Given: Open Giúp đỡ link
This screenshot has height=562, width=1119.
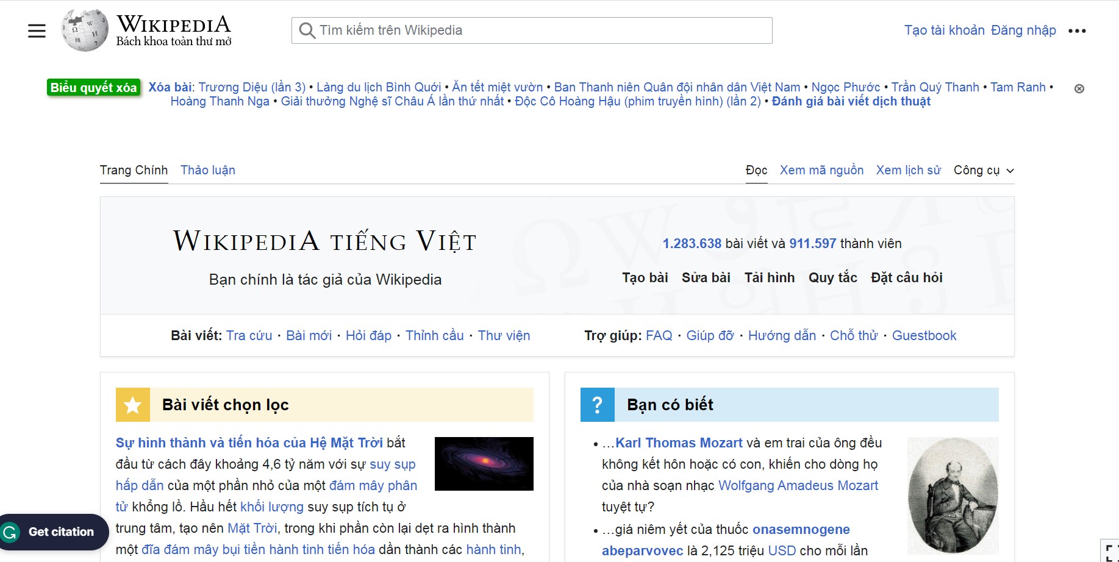Looking at the screenshot, I should click(x=710, y=335).
